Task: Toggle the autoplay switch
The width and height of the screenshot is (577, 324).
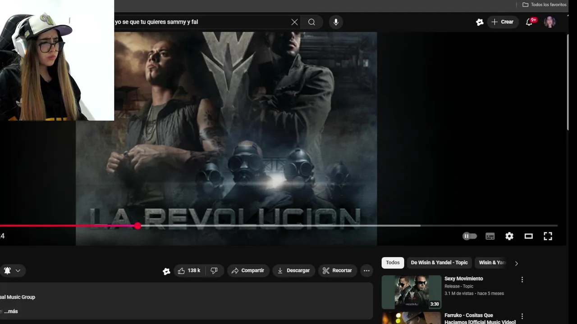Action: tap(469, 236)
